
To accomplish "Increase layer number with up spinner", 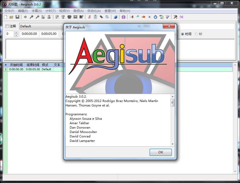I will pos(16,32).
